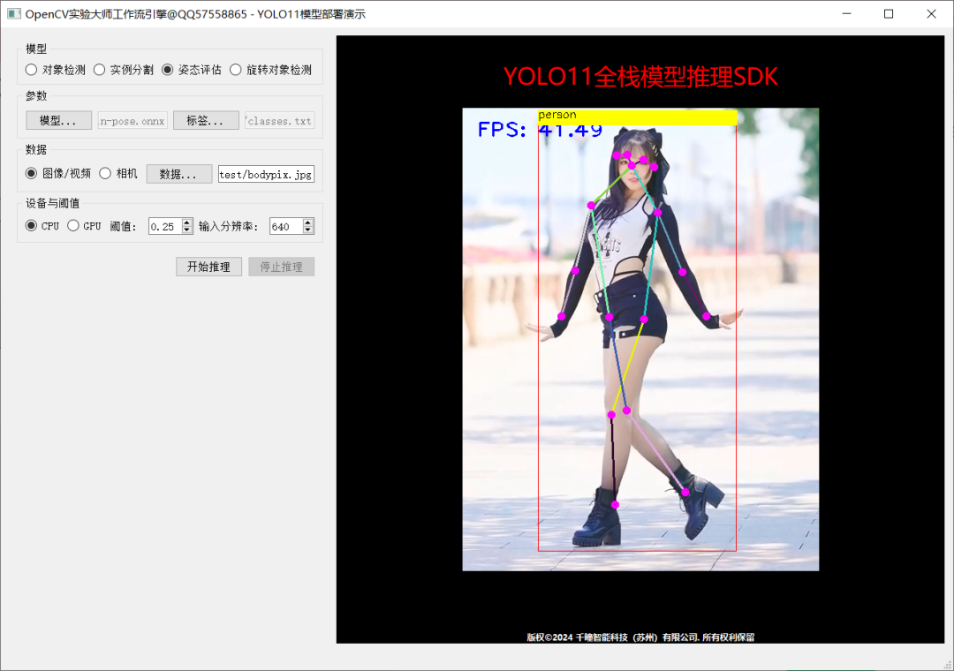Select the 旋转对象检测 model radio button
Image resolution: width=954 pixels, height=671 pixels.
click(271, 70)
